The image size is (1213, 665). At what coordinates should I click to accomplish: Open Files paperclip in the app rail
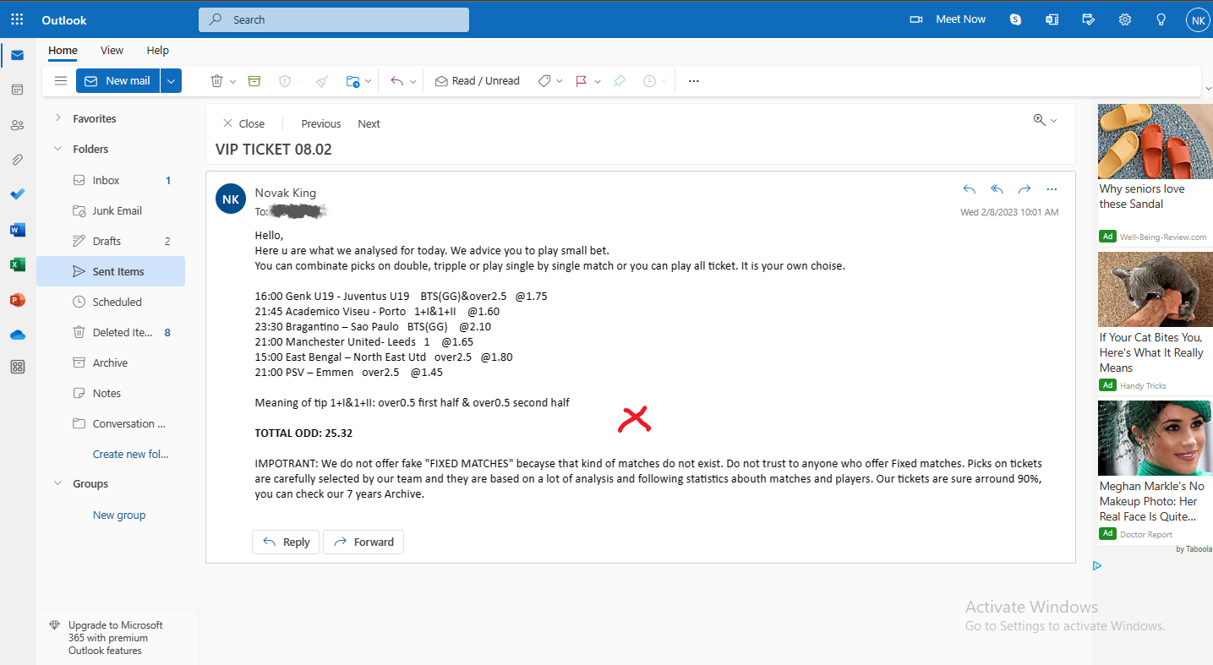(x=17, y=160)
